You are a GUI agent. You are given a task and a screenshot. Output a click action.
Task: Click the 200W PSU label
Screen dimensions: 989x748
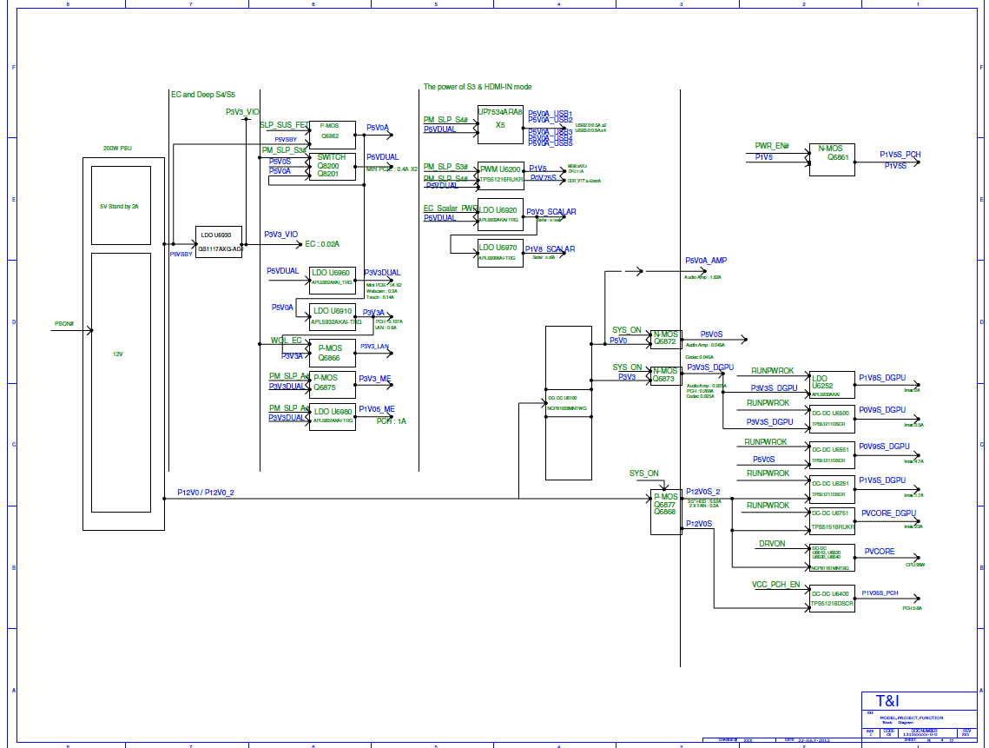click(117, 149)
